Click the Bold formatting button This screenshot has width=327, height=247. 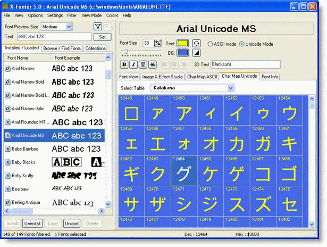click(x=124, y=64)
